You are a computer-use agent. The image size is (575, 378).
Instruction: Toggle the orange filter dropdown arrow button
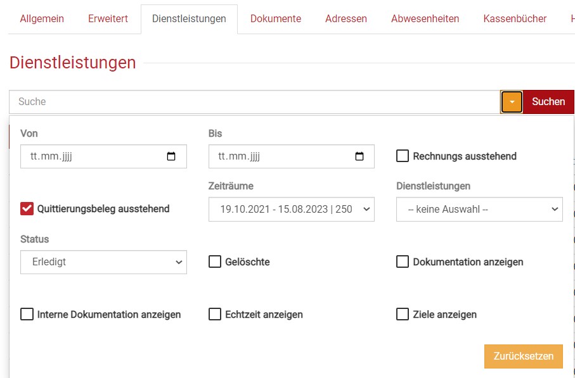click(512, 102)
